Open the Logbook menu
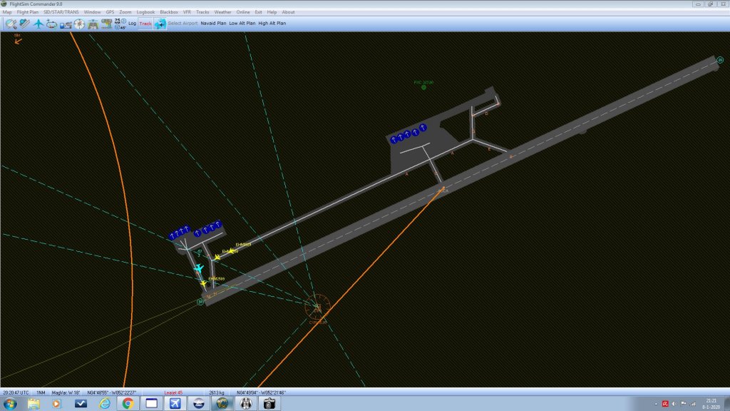 click(145, 12)
